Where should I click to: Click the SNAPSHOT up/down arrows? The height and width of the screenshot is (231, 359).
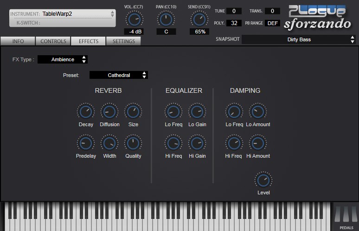(x=353, y=39)
